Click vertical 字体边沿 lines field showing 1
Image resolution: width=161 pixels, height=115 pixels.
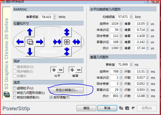[x=115, y=78]
